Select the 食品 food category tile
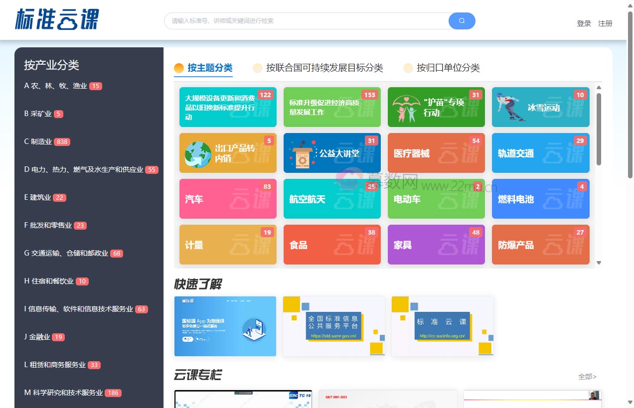The image size is (634, 408). point(332,245)
